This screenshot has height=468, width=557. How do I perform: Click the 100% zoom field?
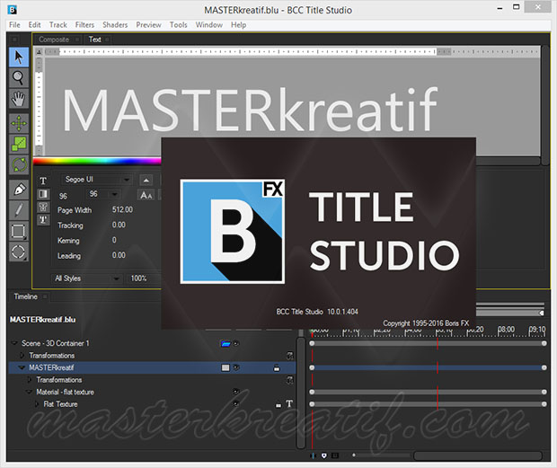pyautogui.click(x=144, y=278)
